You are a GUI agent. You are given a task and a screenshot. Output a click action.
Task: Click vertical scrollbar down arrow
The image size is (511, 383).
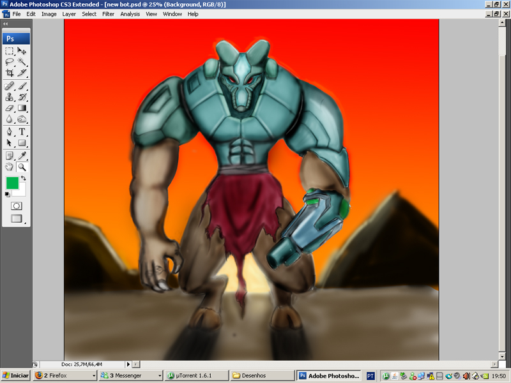[502, 356]
